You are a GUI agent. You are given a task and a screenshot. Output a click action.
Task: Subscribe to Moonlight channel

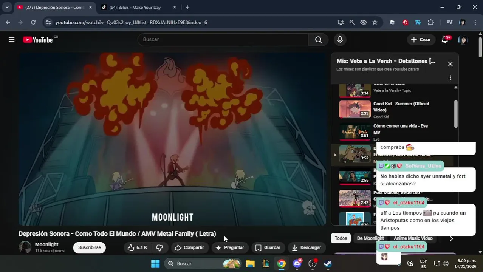89,247
